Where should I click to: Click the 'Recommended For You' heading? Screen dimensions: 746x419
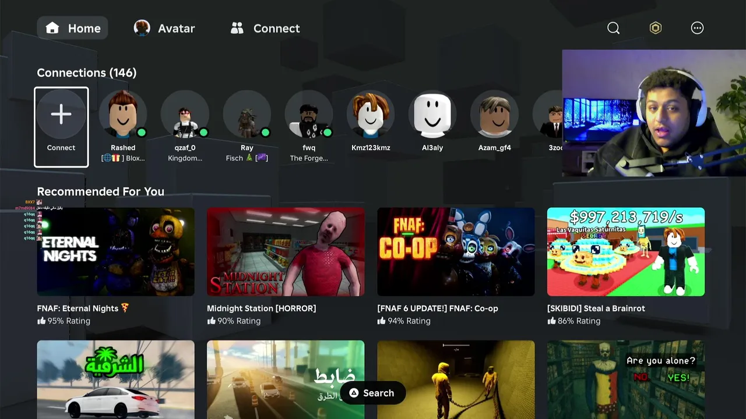(101, 191)
